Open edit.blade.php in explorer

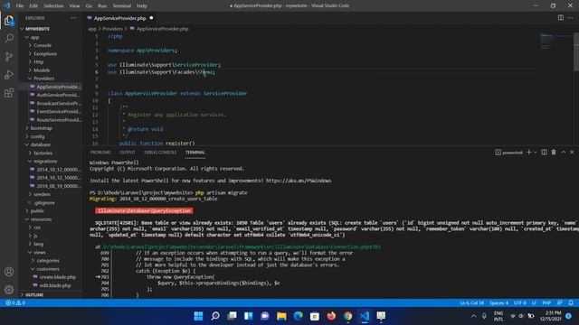click(55, 285)
